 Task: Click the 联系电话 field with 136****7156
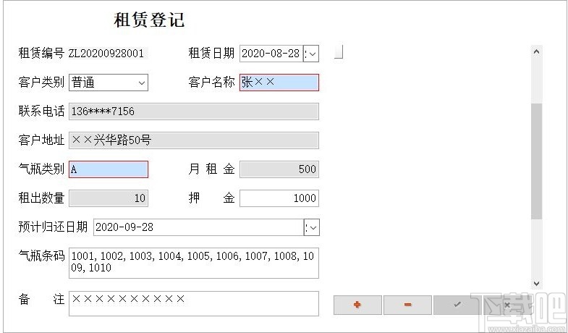194,111
